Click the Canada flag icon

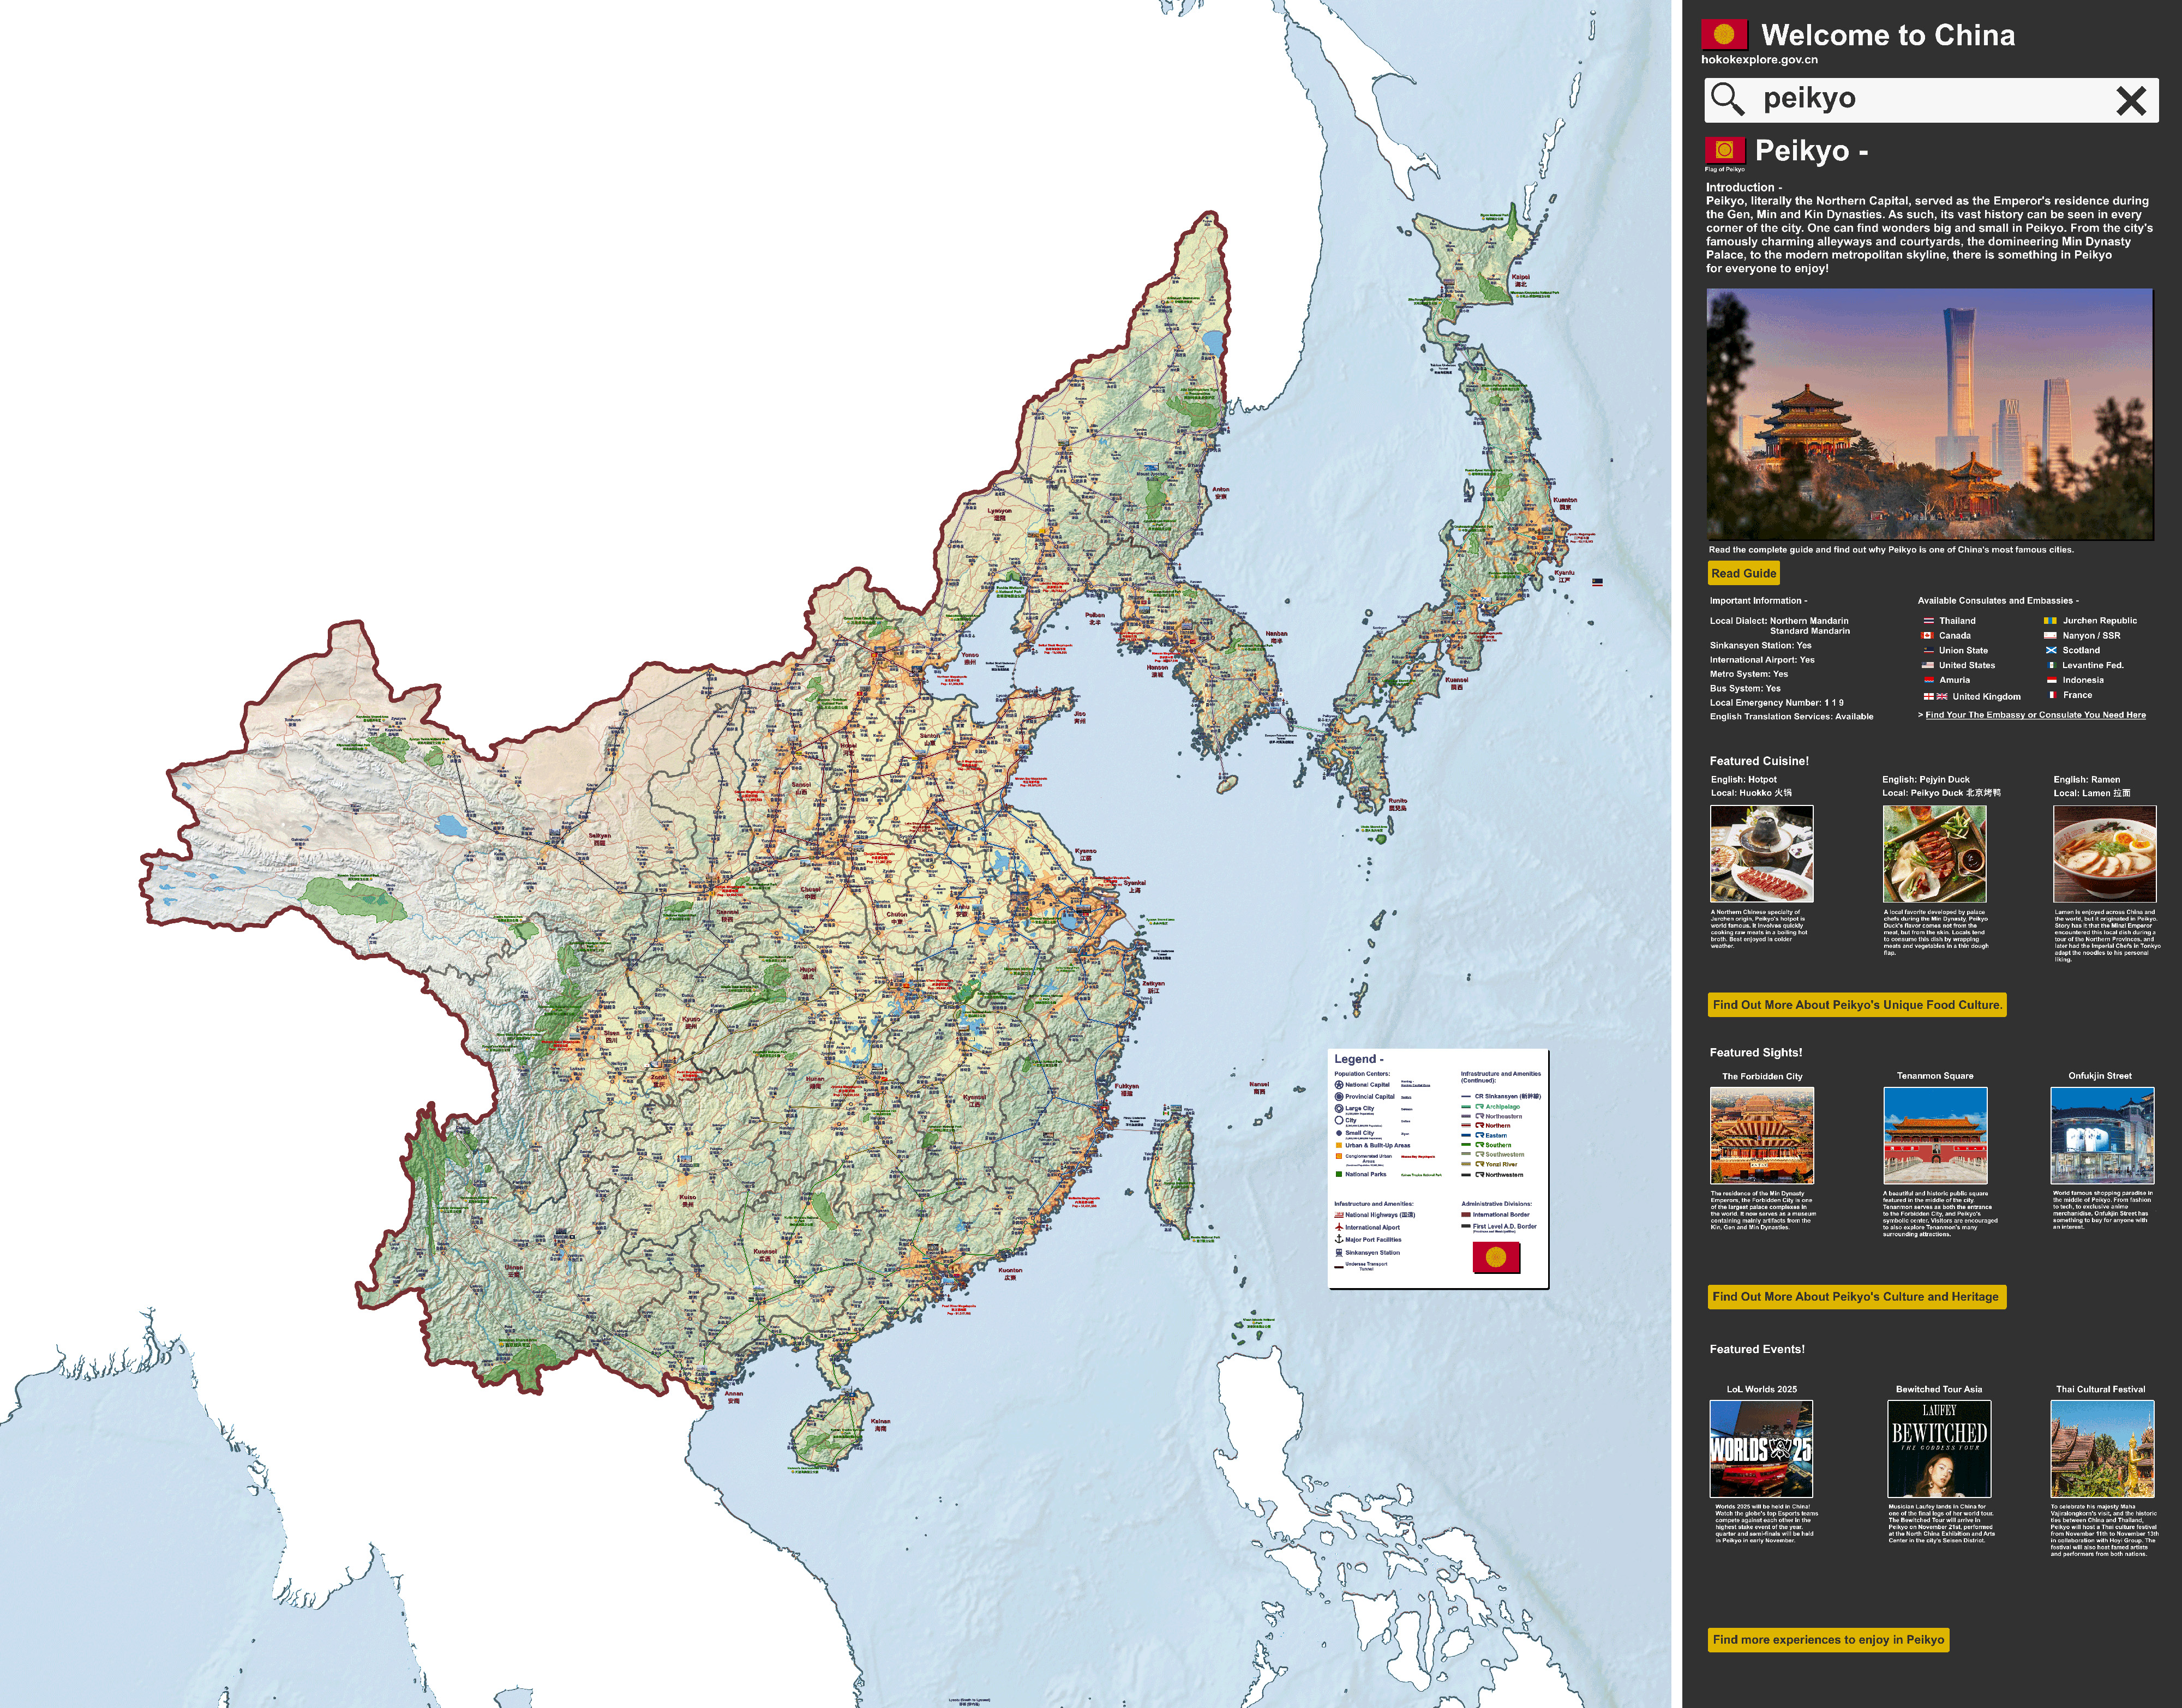1927,636
